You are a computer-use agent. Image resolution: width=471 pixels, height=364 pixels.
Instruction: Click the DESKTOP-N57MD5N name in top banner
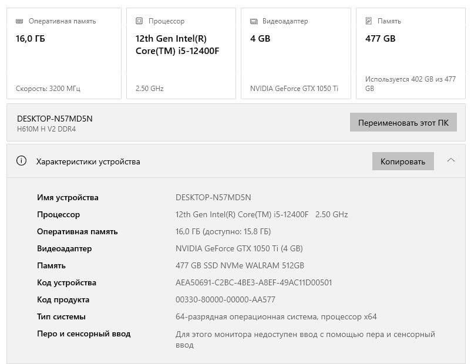point(55,119)
